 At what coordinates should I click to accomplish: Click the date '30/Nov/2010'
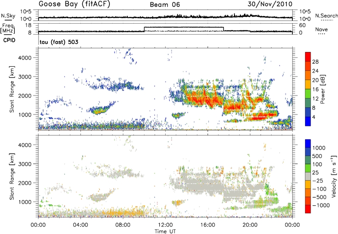tap(270, 4)
